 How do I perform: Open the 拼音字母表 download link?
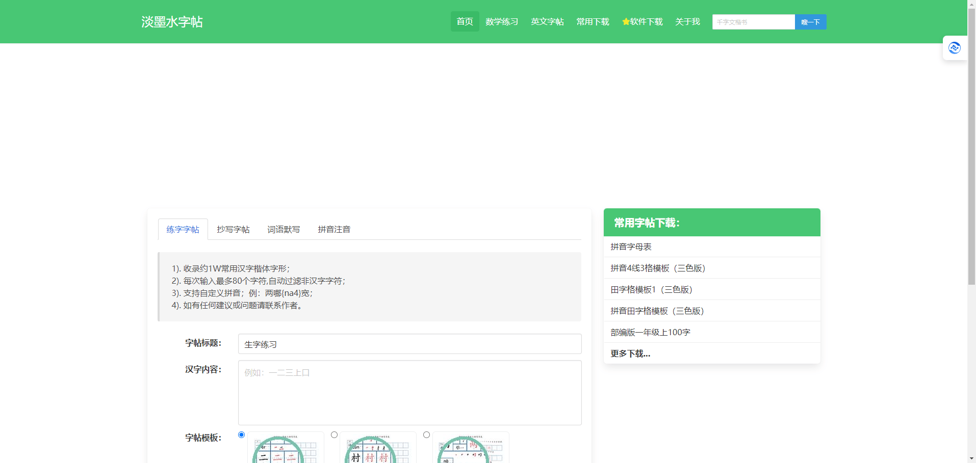point(631,247)
